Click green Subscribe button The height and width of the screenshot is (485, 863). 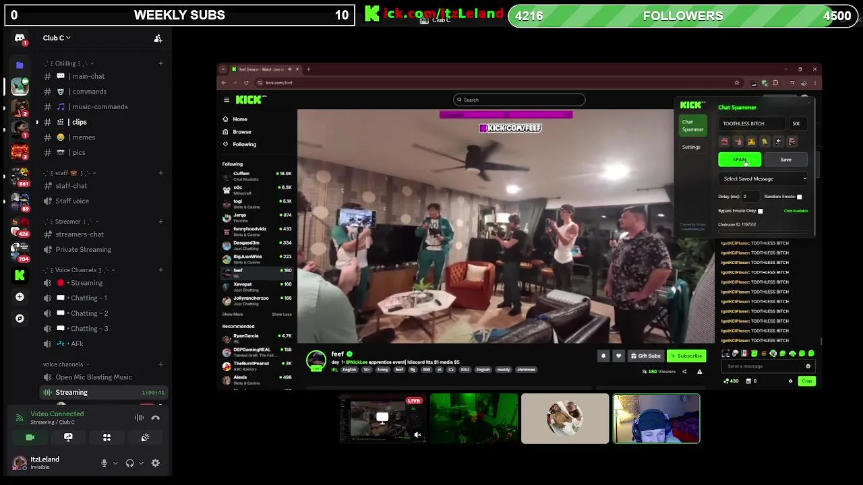point(686,356)
